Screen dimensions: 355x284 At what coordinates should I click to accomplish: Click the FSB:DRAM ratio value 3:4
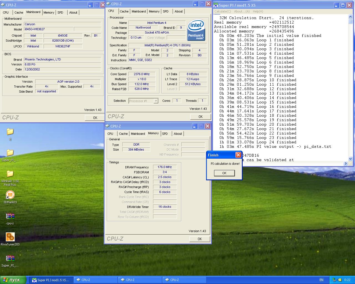pyautogui.click(x=165, y=172)
